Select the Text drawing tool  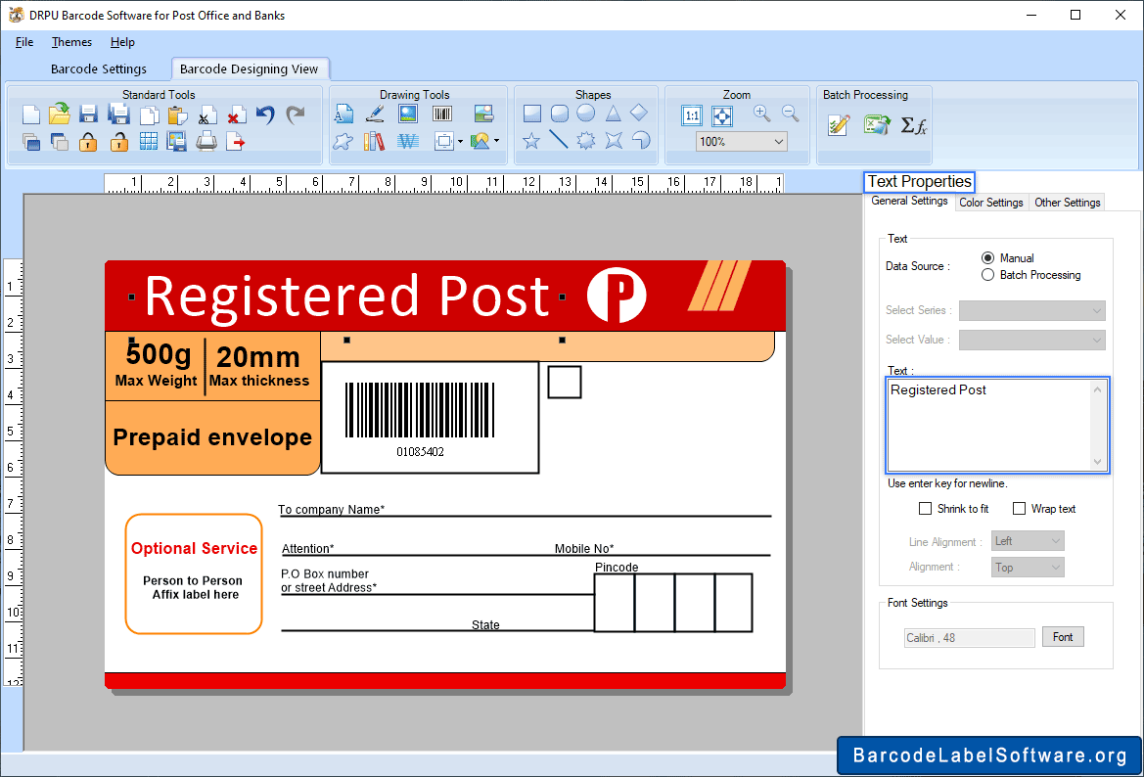coord(343,114)
